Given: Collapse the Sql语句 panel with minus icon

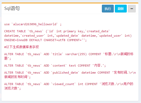Looking at the screenshot, I should (x=132, y=9).
